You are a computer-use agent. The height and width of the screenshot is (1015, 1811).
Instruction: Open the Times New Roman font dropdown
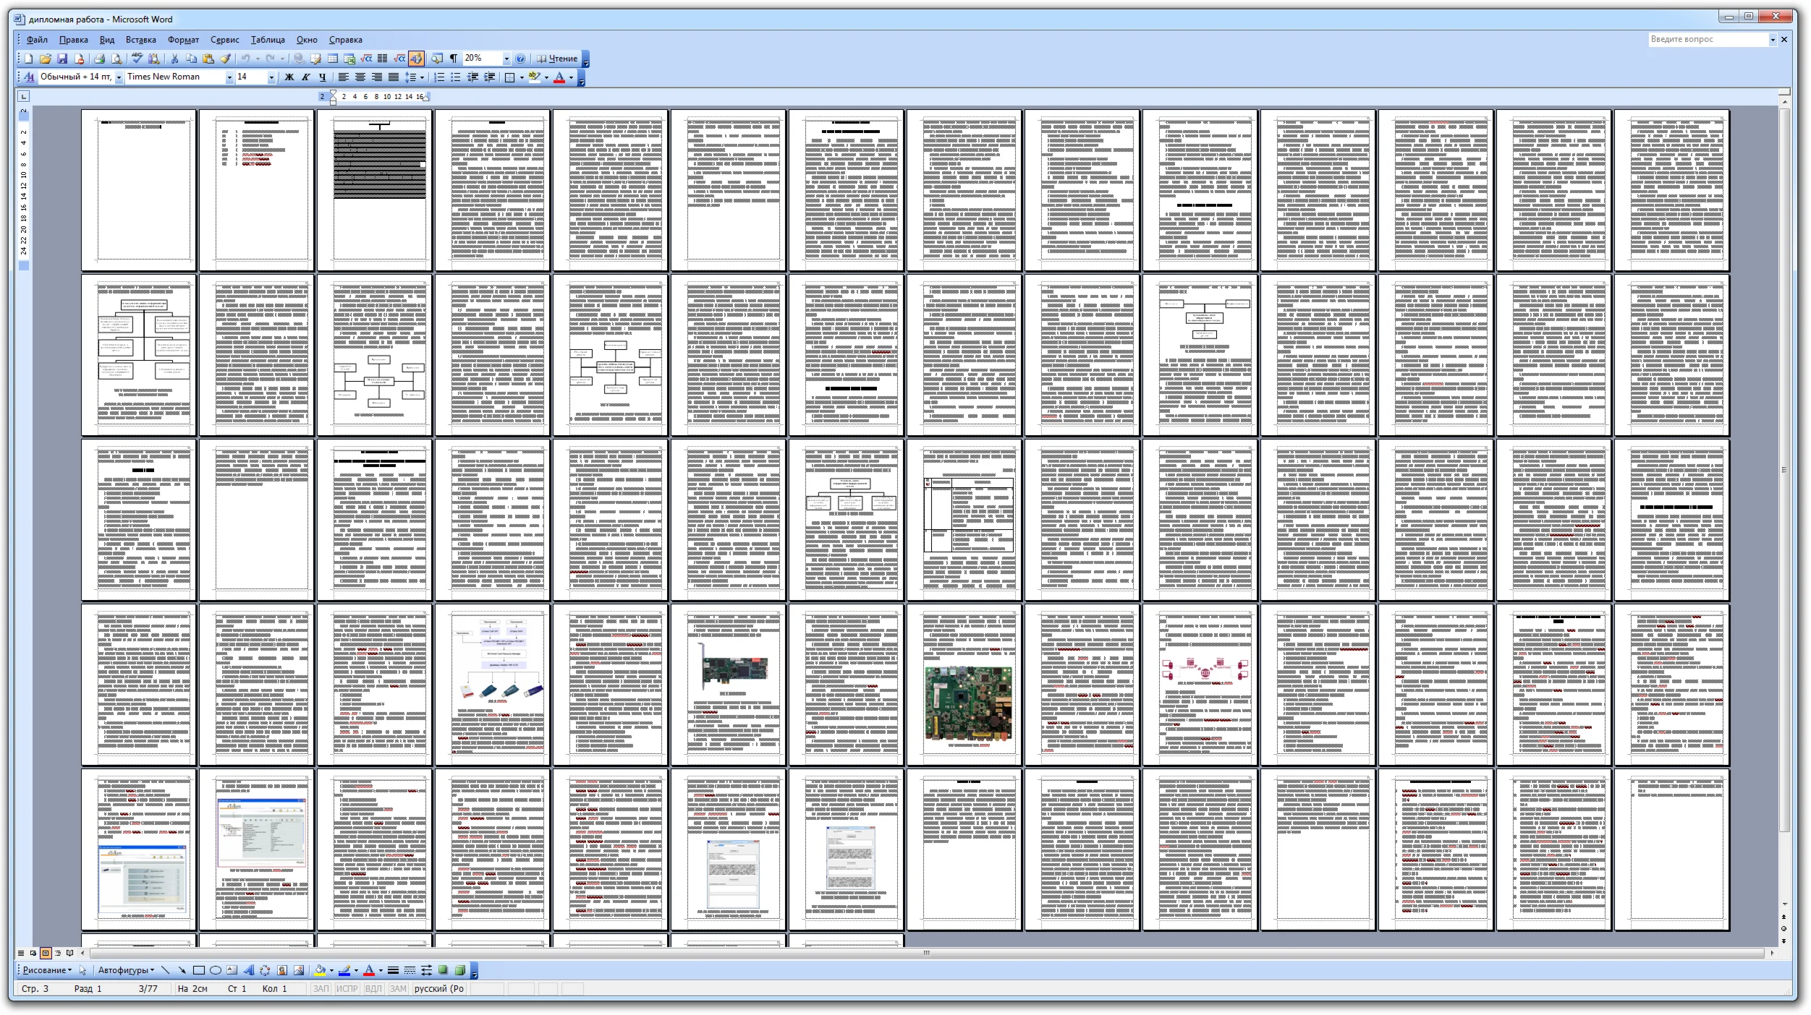229,77
